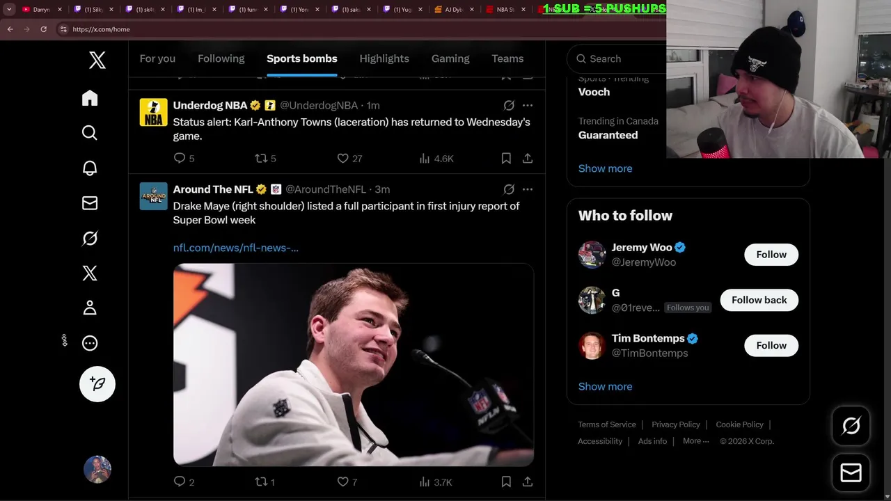
Task: Open Terms of Service link
Action: point(607,424)
